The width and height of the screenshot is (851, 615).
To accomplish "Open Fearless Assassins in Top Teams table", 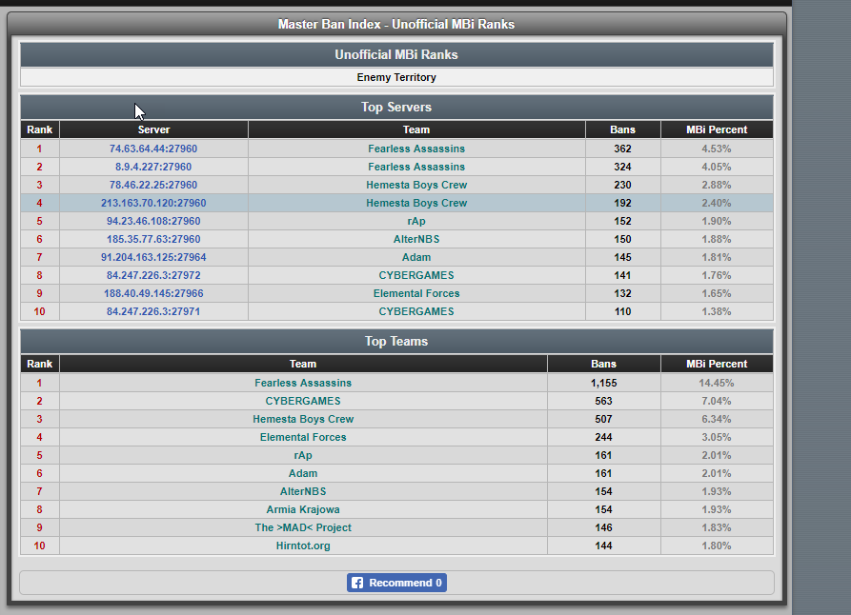I will [x=303, y=383].
